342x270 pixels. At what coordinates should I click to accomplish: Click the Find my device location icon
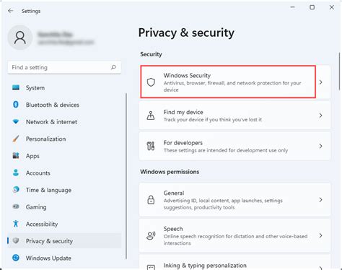point(151,116)
